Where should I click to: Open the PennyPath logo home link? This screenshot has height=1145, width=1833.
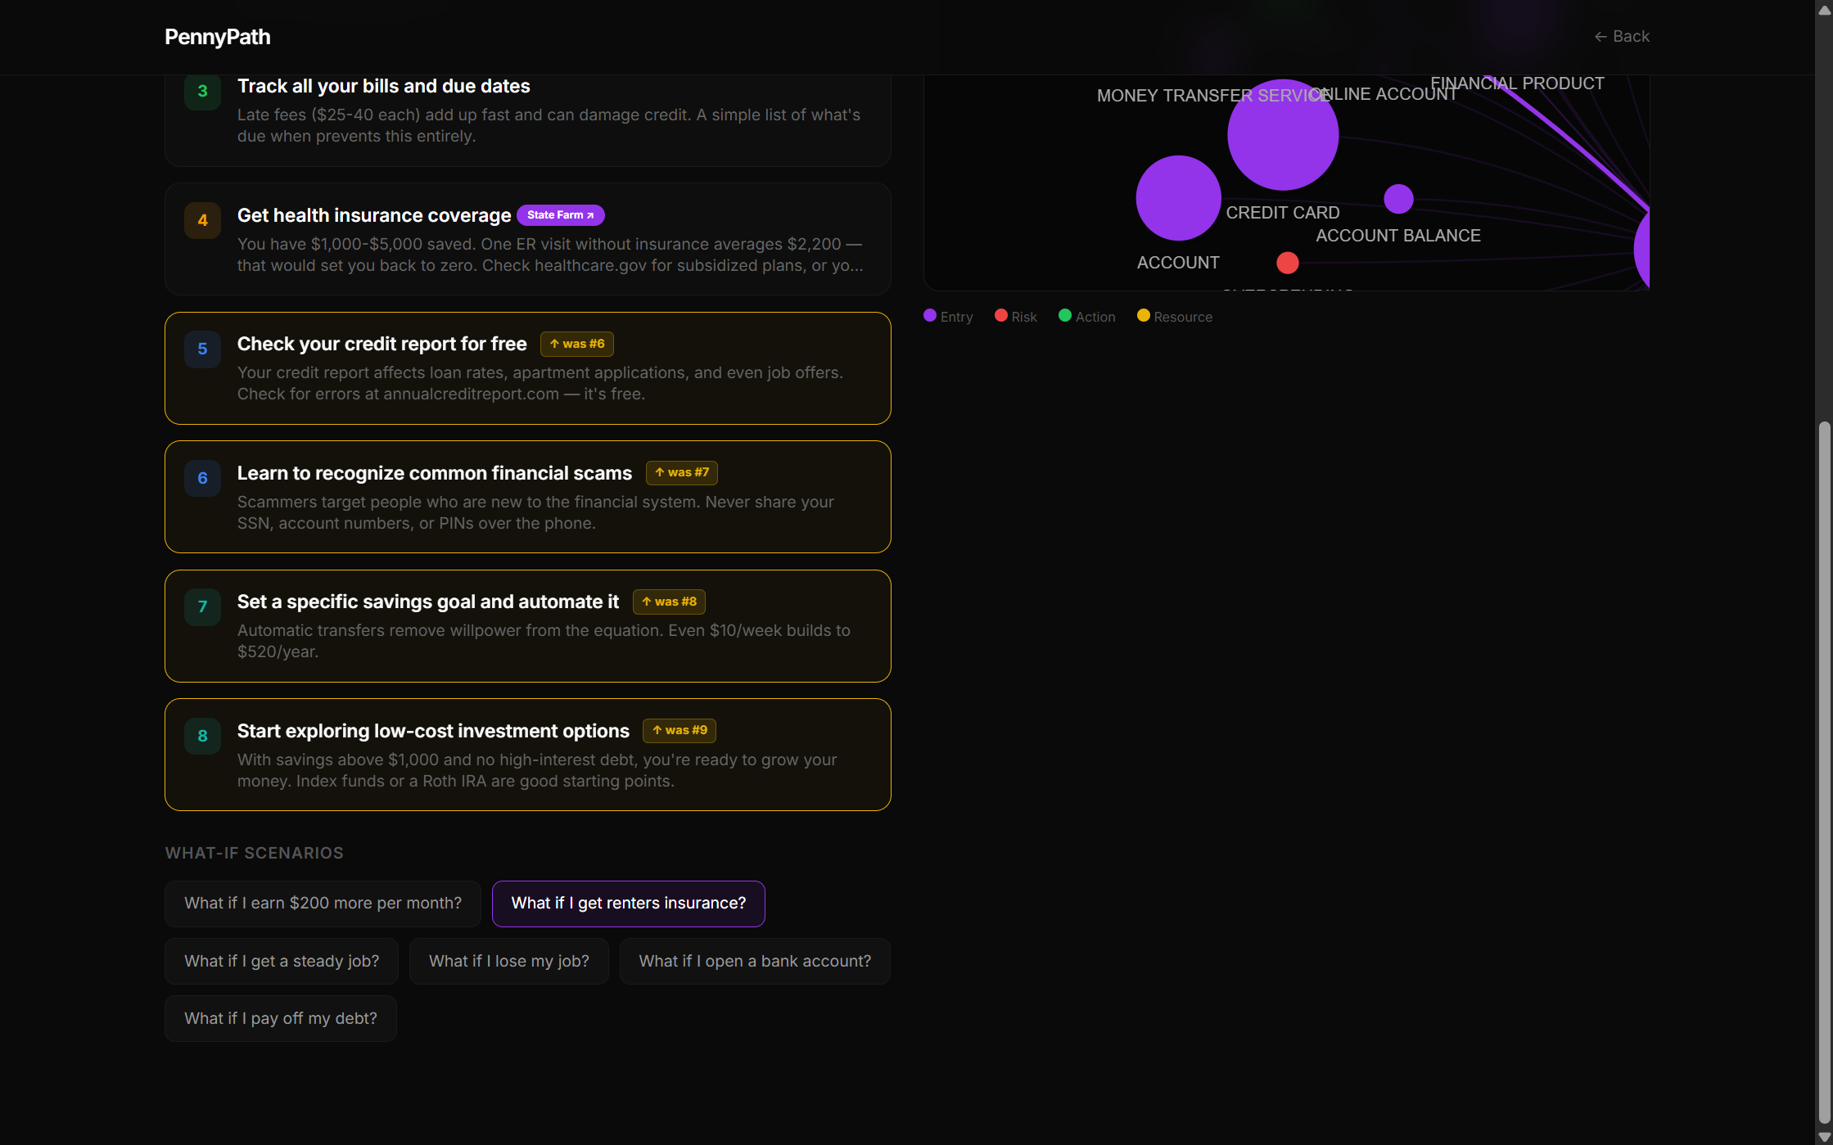217,37
